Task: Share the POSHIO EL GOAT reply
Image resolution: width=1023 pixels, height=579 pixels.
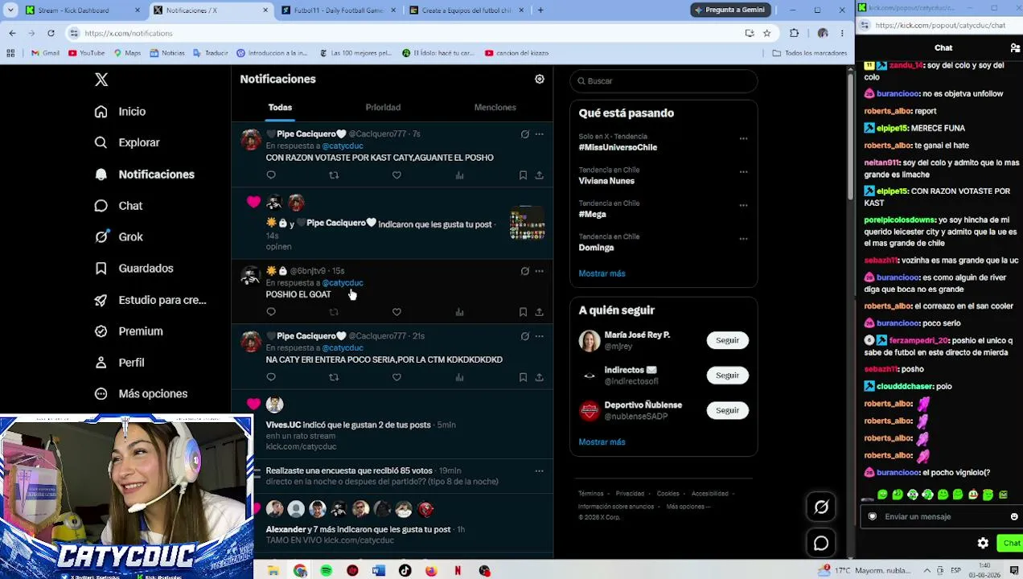Action: tap(539, 312)
